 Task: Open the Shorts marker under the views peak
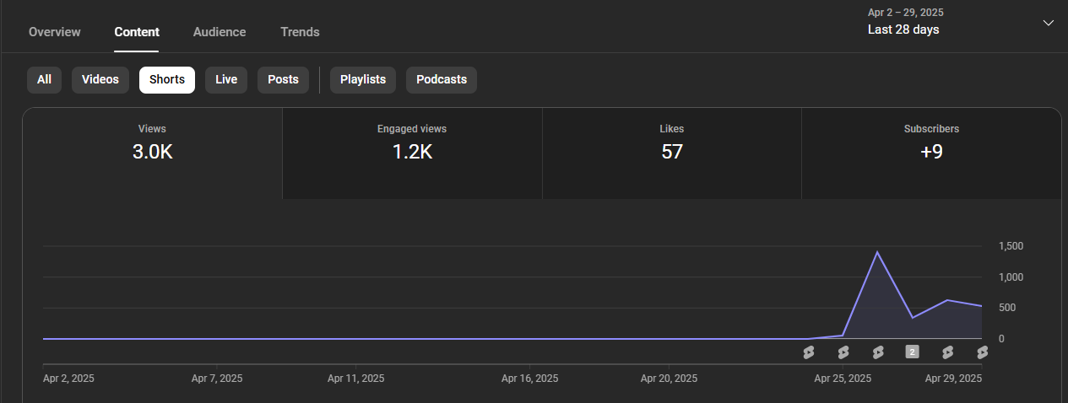[x=878, y=352]
